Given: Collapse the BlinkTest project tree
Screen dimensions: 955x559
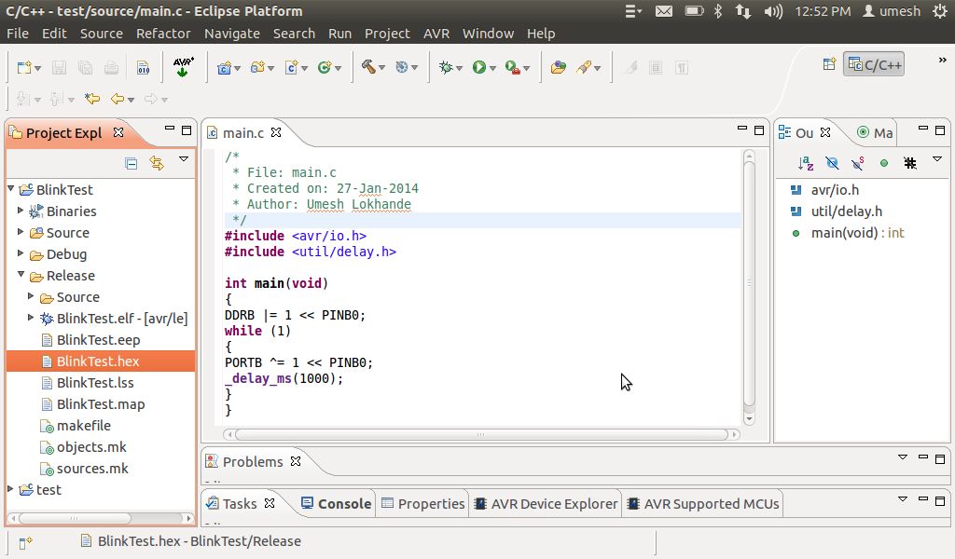Looking at the screenshot, I should (11, 189).
